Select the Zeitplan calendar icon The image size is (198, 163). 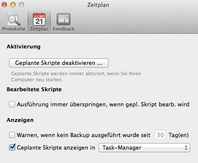click(39, 19)
